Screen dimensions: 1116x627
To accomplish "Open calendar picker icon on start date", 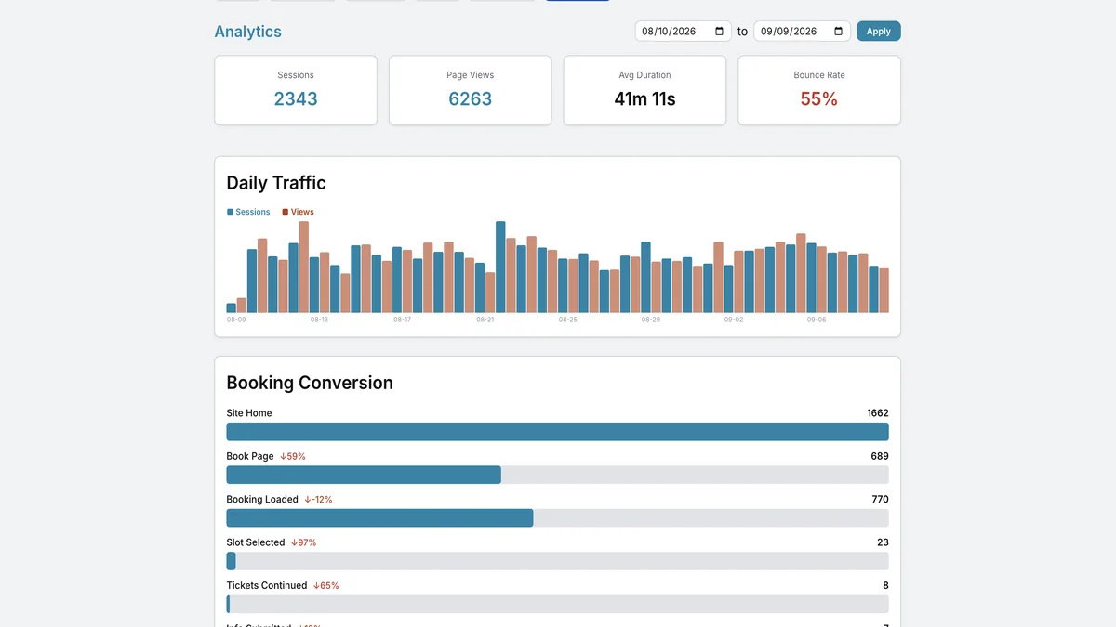I will click(720, 32).
